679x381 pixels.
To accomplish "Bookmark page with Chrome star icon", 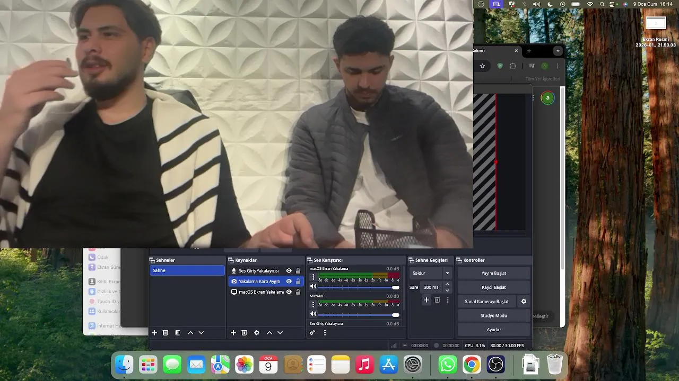I will click(x=482, y=66).
